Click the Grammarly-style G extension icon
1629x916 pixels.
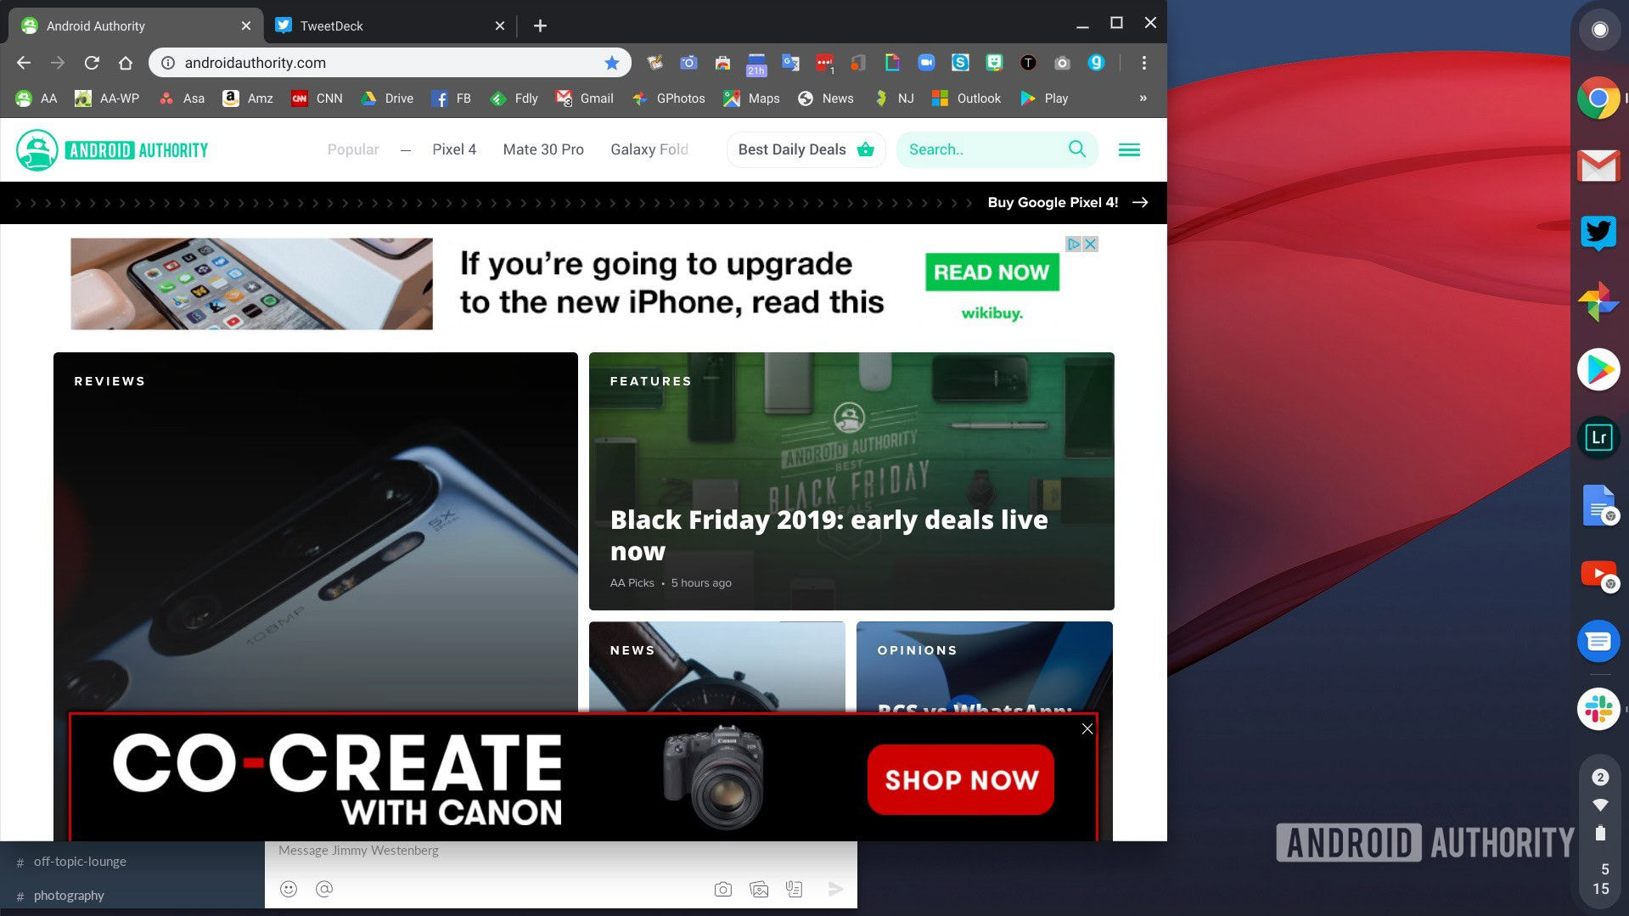point(1096,62)
